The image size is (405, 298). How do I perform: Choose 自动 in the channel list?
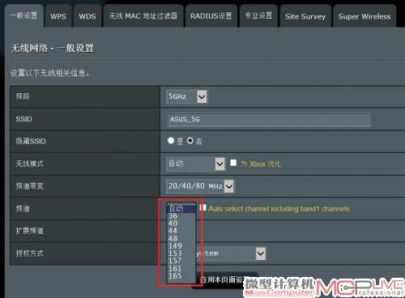181,209
